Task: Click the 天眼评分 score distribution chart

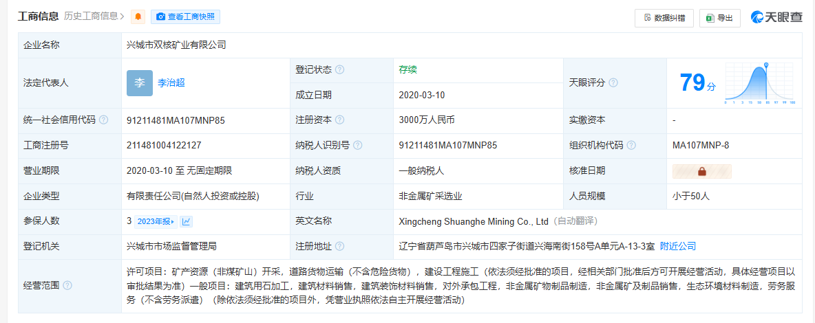Action: (x=759, y=83)
